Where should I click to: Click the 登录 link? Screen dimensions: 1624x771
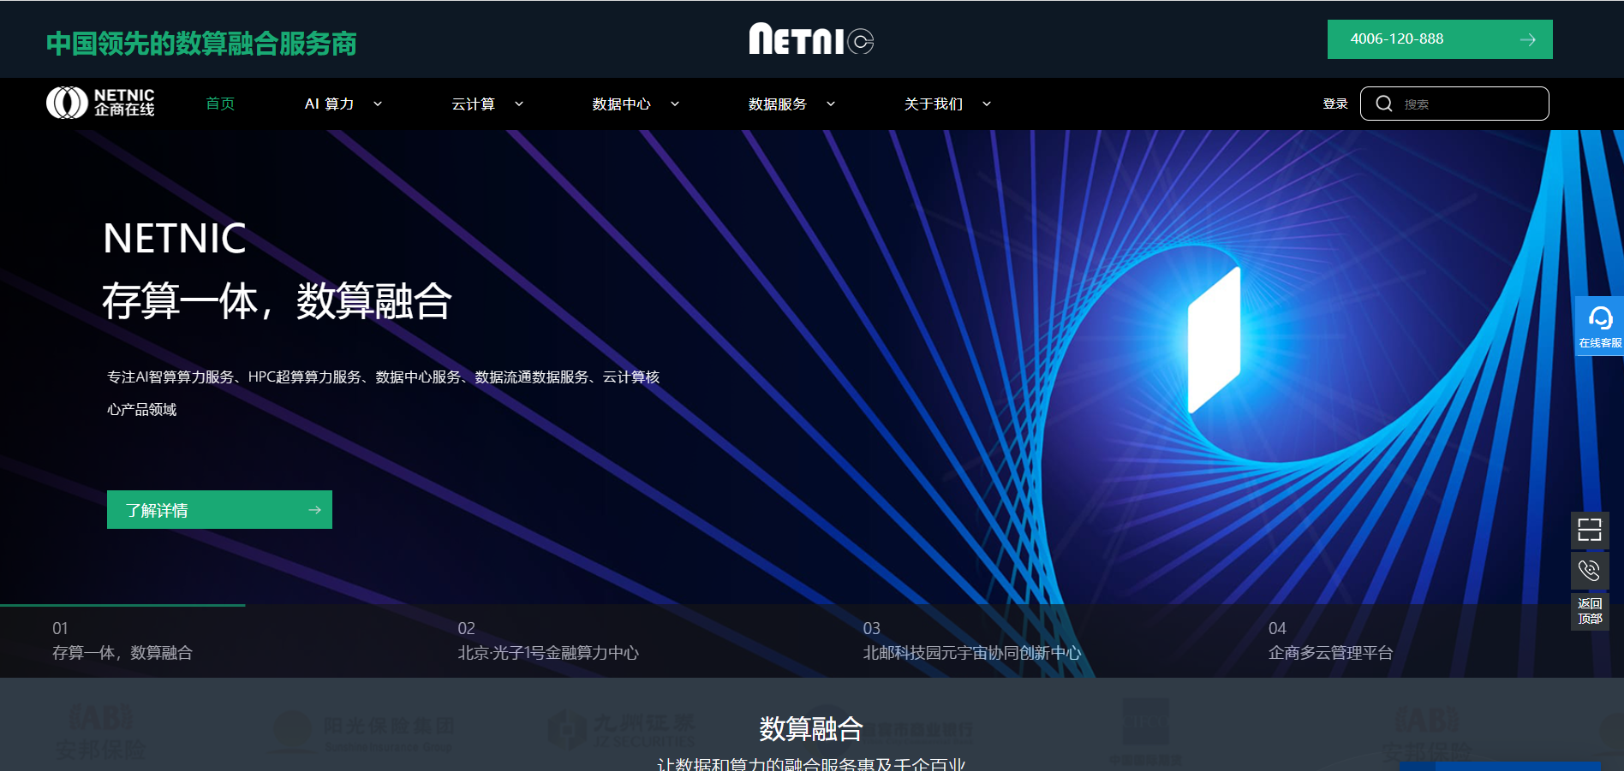point(1335,104)
